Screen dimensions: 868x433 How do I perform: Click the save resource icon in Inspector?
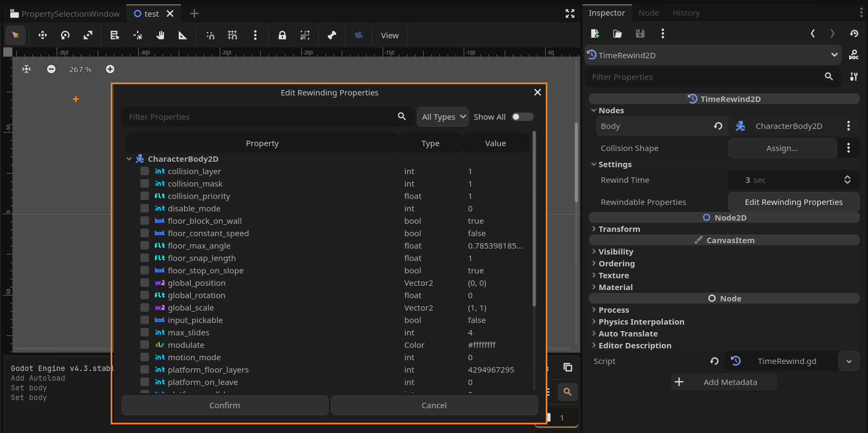pos(640,33)
